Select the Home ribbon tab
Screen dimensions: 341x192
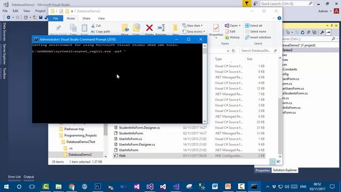coord(71,19)
